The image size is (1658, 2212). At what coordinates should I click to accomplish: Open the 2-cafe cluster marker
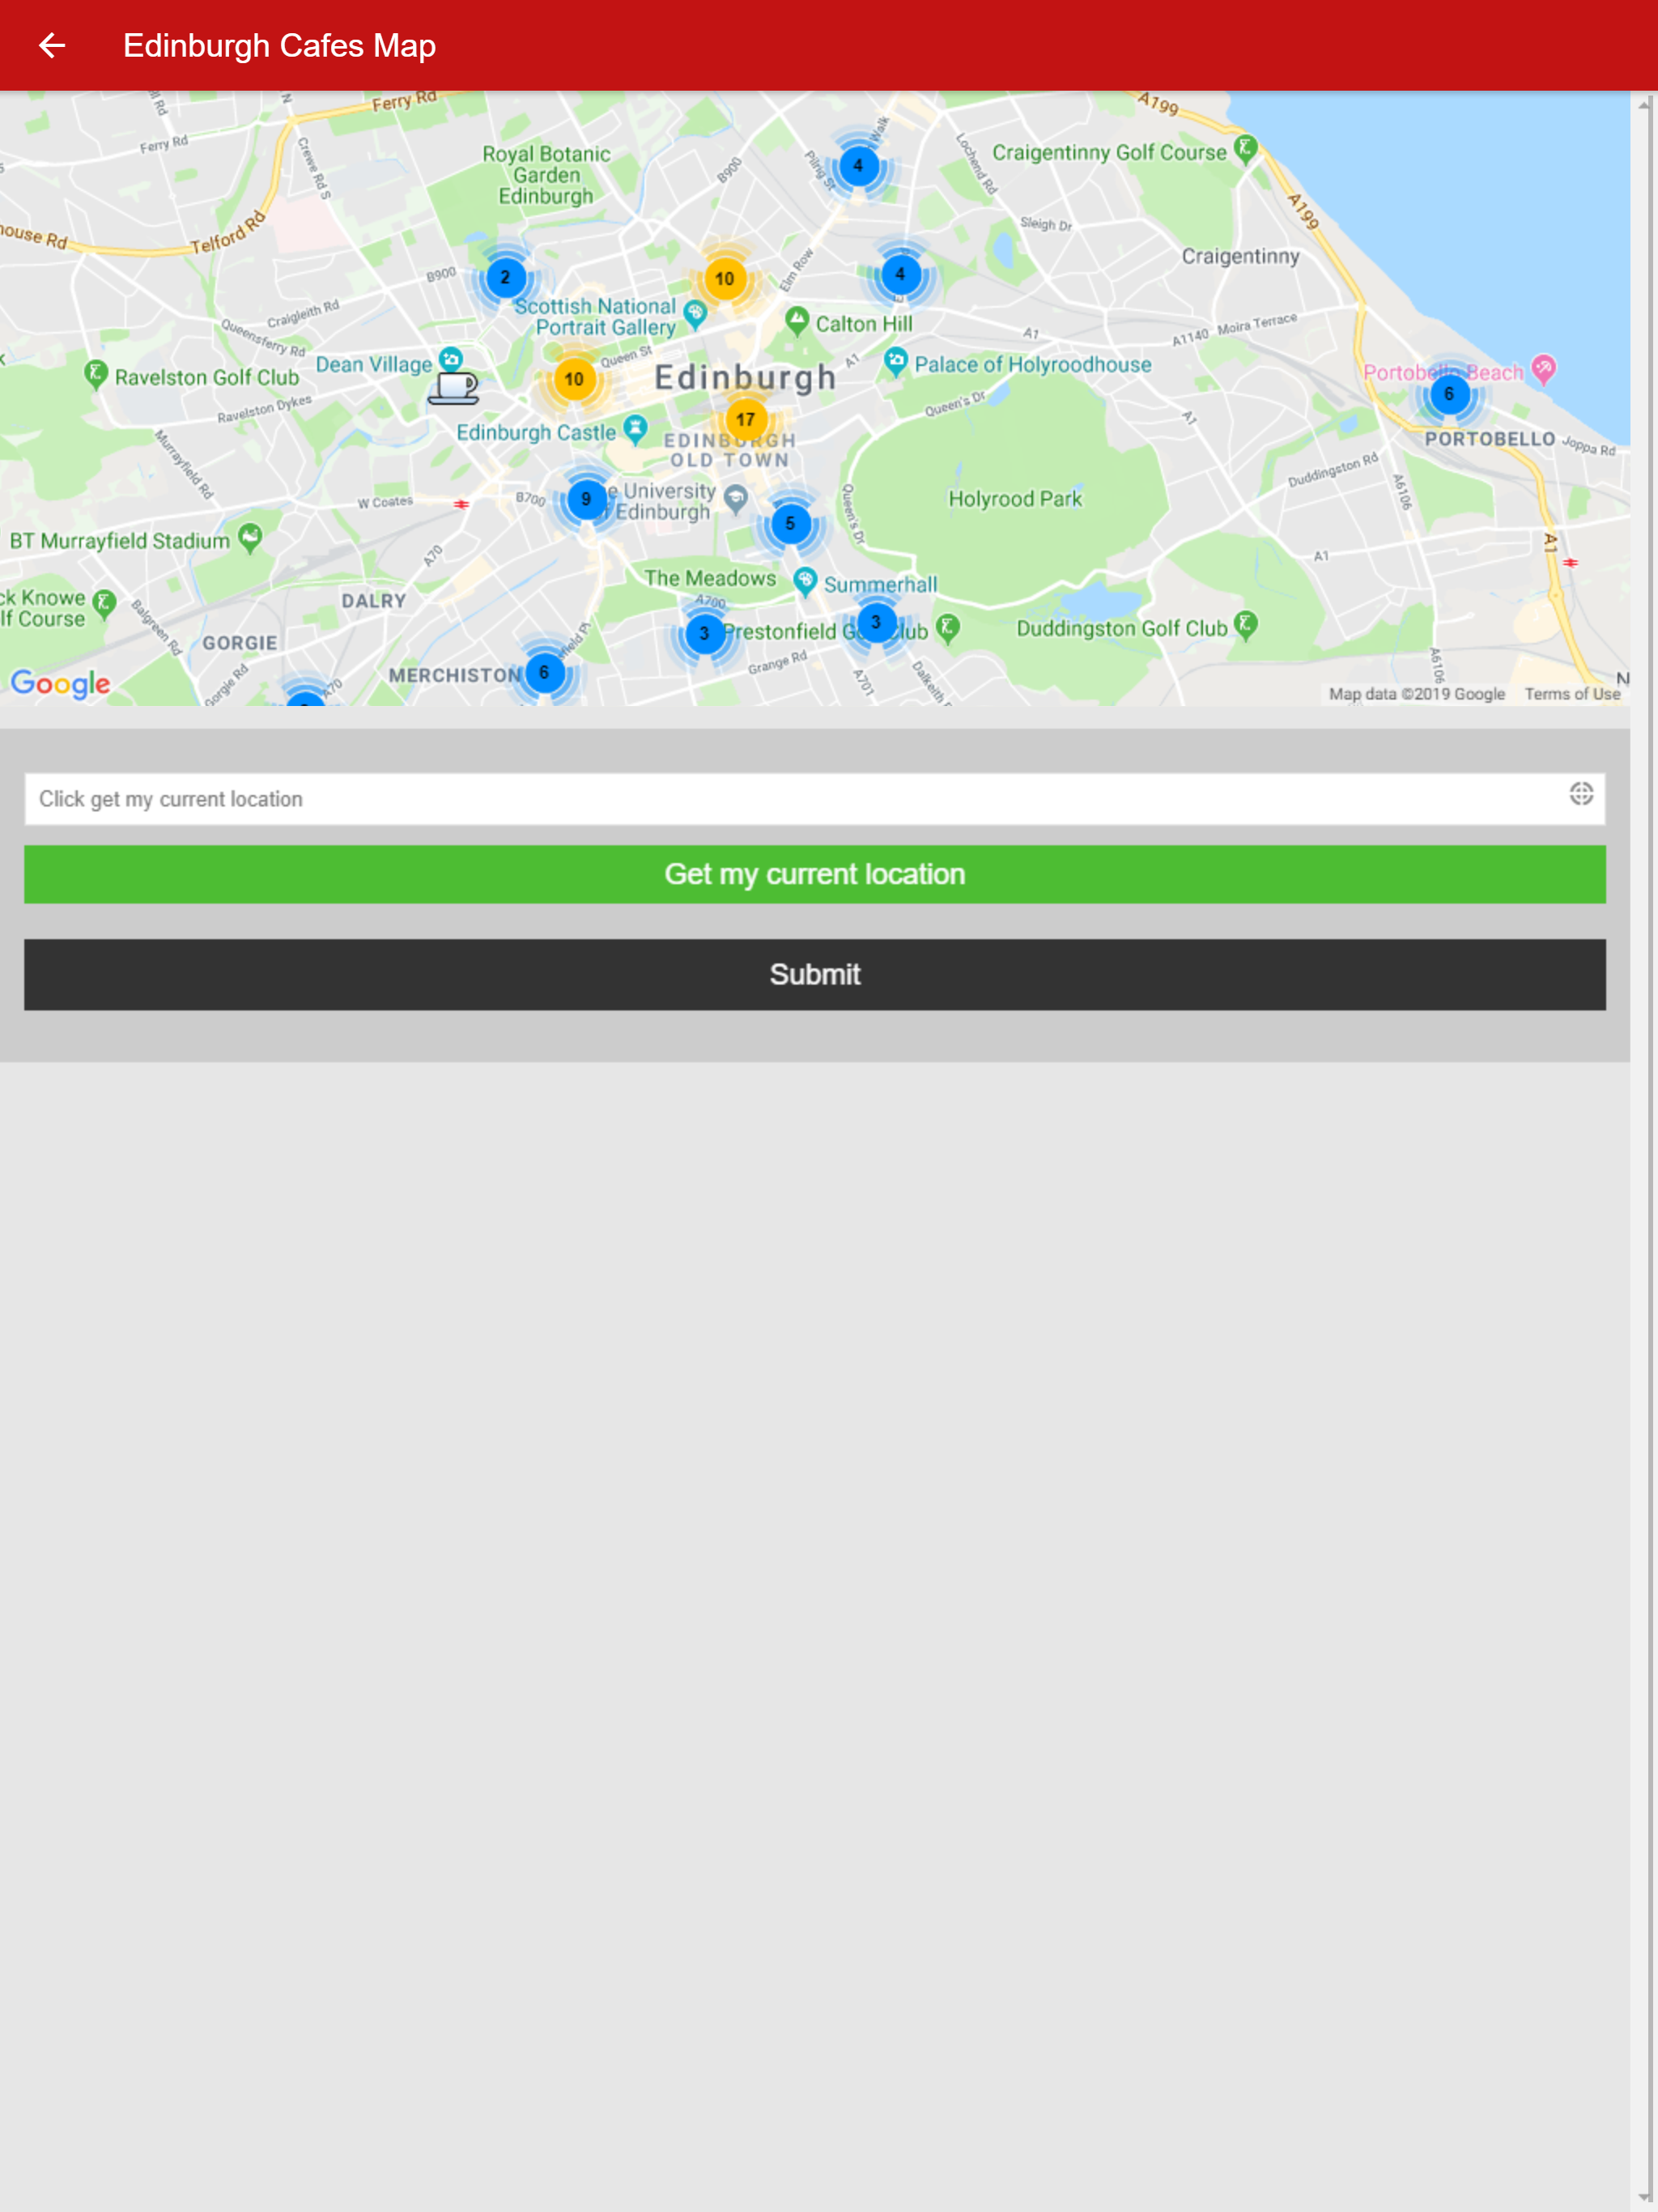coord(505,277)
